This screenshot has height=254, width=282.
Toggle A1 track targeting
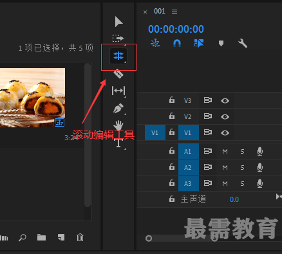point(189,151)
